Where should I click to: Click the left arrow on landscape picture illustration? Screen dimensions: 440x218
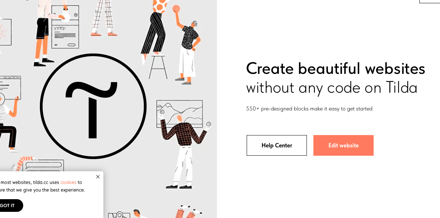tap(162, 112)
